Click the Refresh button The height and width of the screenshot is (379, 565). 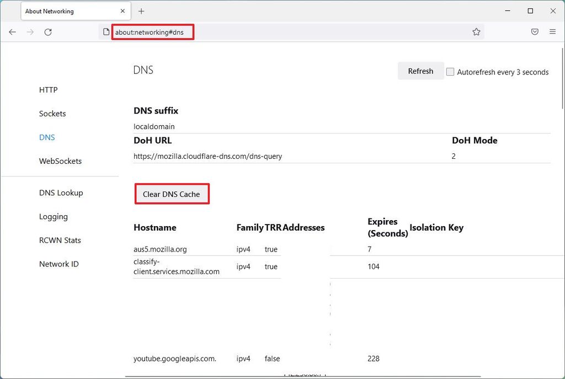click(x=420, y=71)
